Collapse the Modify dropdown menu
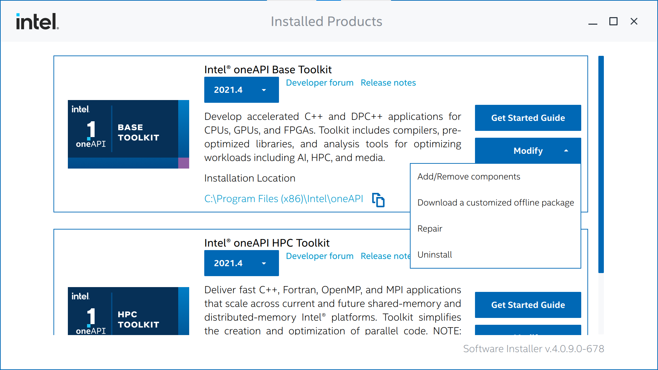The width and height of the screenshot is (658, 370). 528,151
